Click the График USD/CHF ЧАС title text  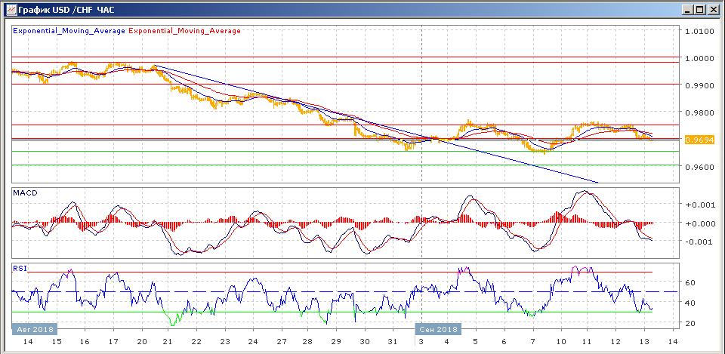click(x=68, y=9)
